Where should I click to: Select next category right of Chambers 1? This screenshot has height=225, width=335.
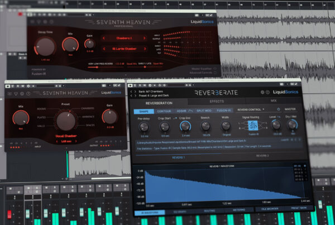145,38
